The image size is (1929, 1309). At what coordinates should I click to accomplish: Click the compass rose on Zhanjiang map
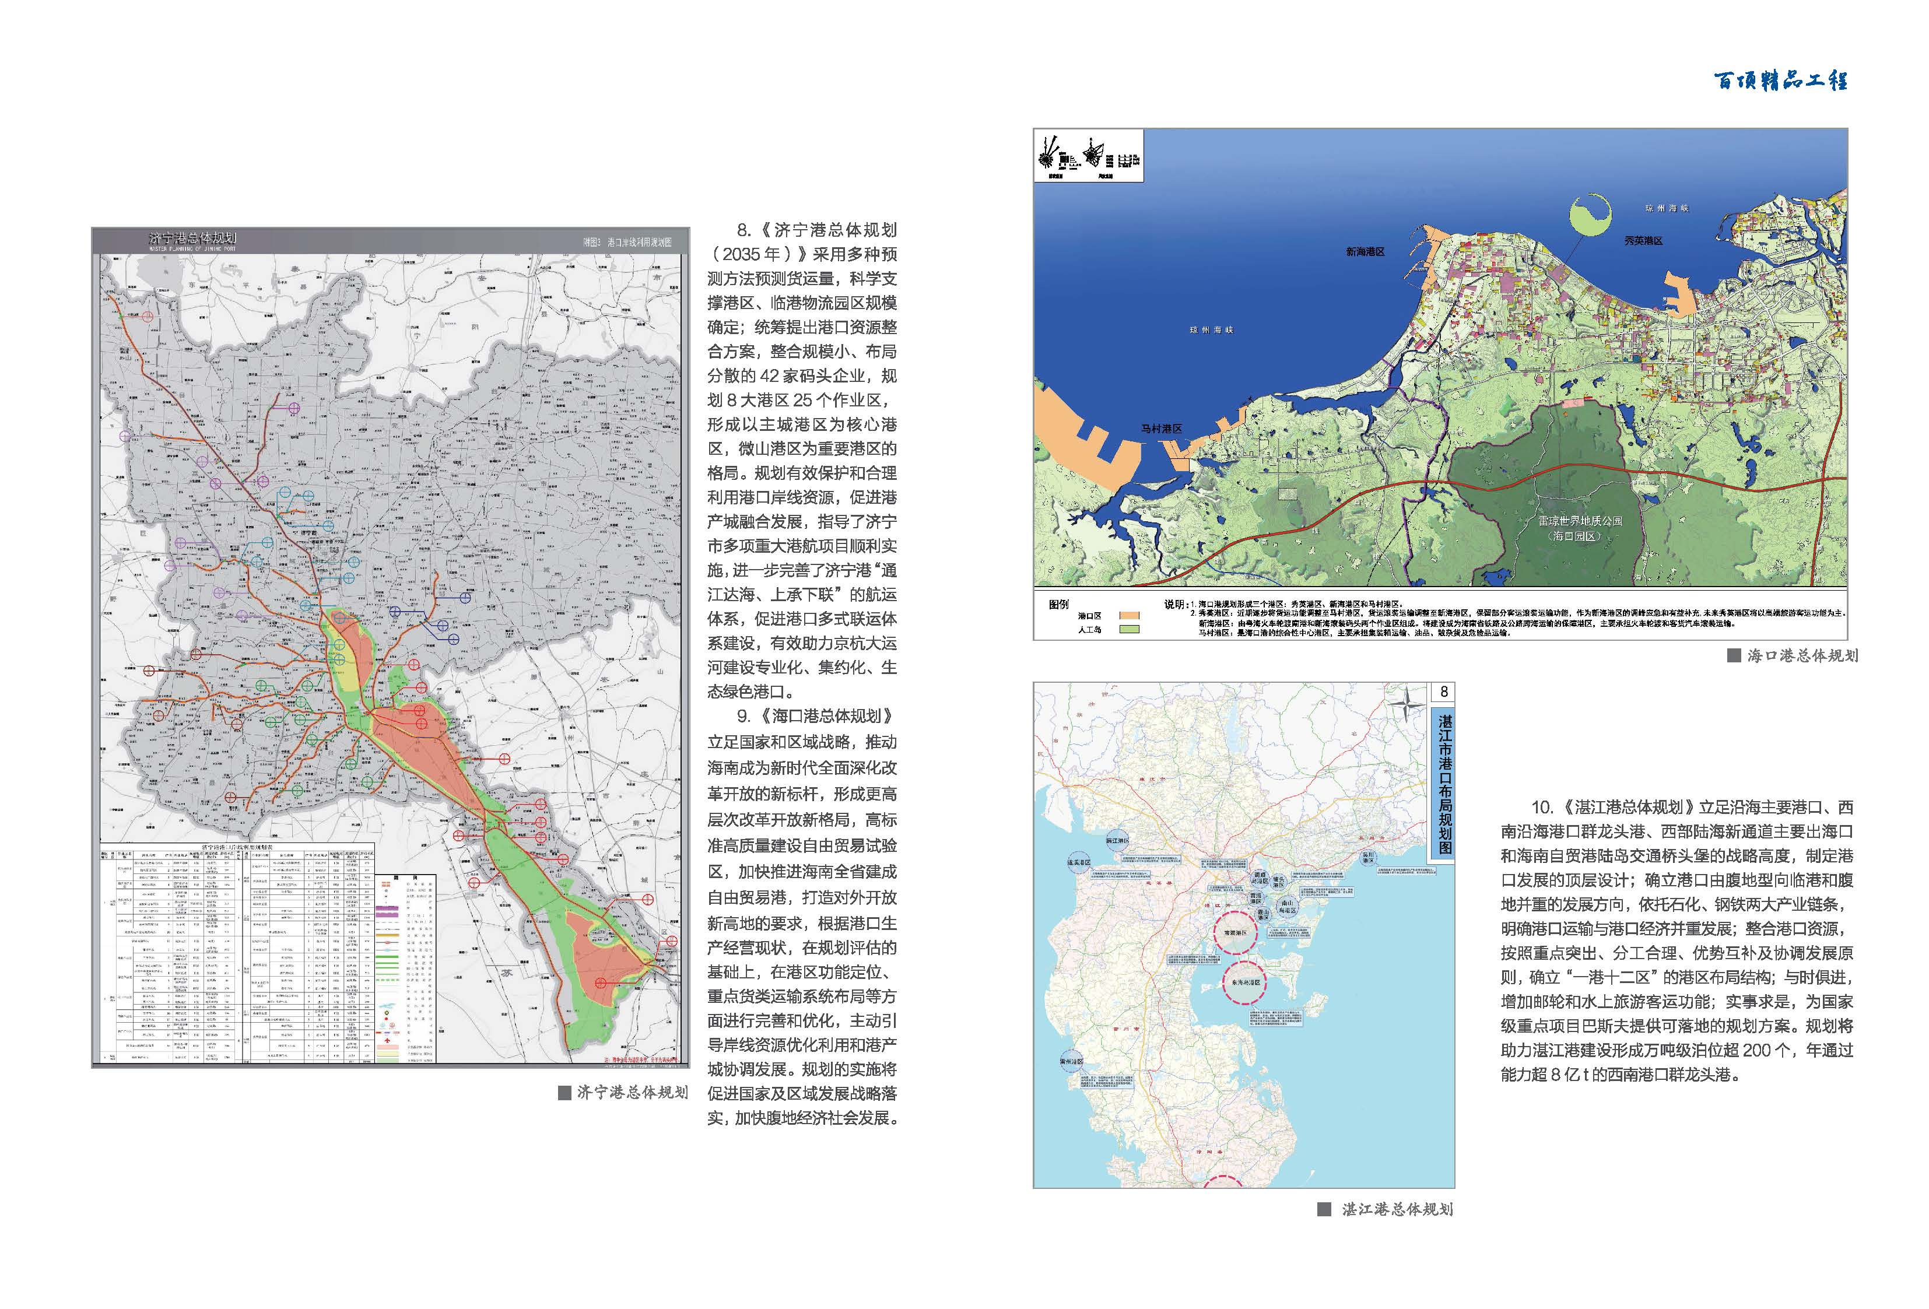(x=1407, y=705)
